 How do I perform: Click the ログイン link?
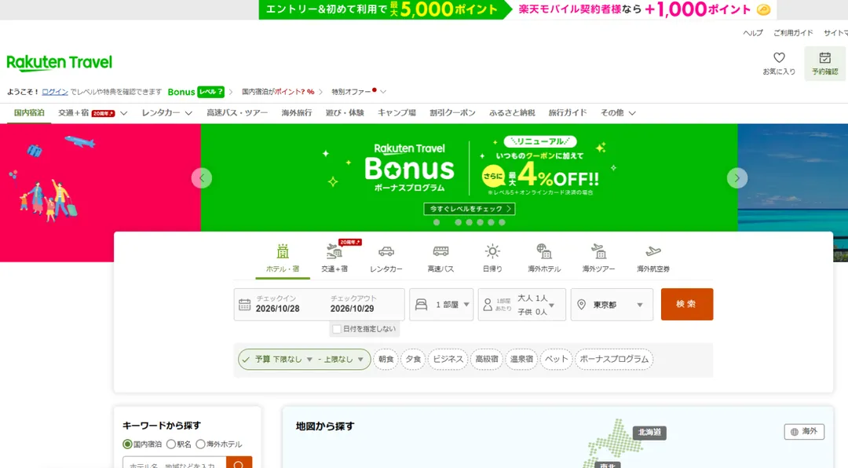(55, 92)
